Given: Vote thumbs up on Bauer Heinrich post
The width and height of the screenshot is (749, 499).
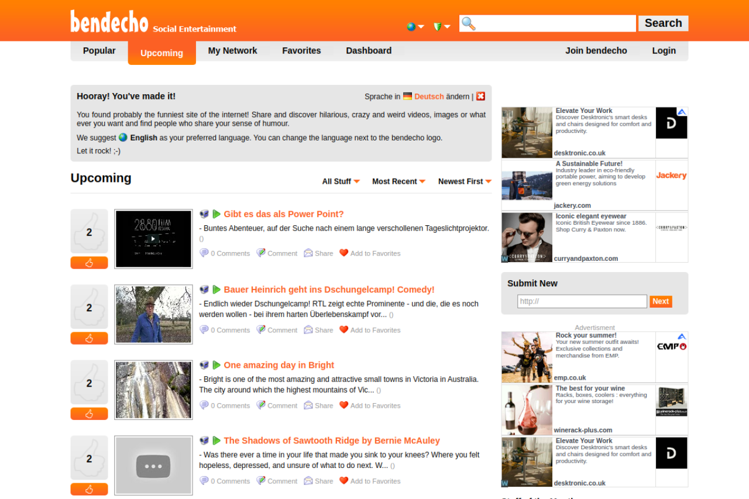Looking at the screenshot, I should pyautogui.click(x=89, y=338).
